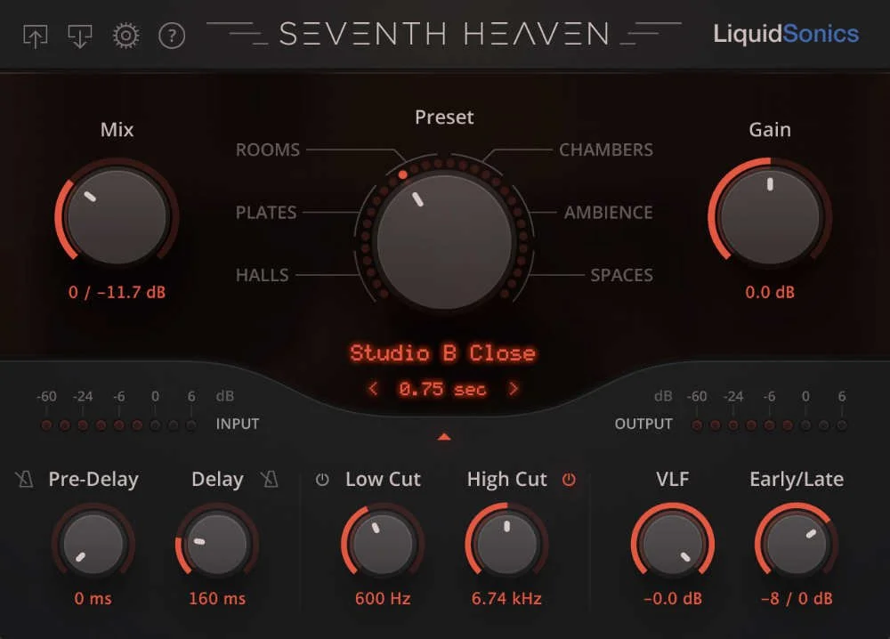The height and width of the screenshot is (639, 890).
Task: Click the Delay knob
Action: point(217,544)
